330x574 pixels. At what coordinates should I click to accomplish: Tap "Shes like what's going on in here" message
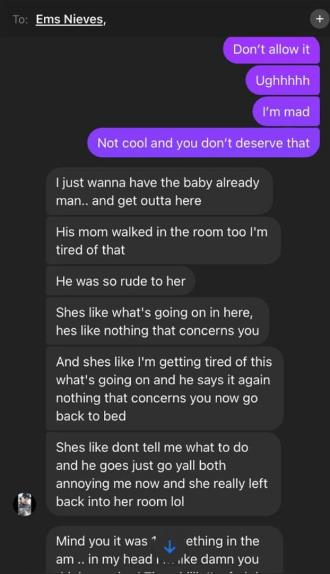coord(158,321)
